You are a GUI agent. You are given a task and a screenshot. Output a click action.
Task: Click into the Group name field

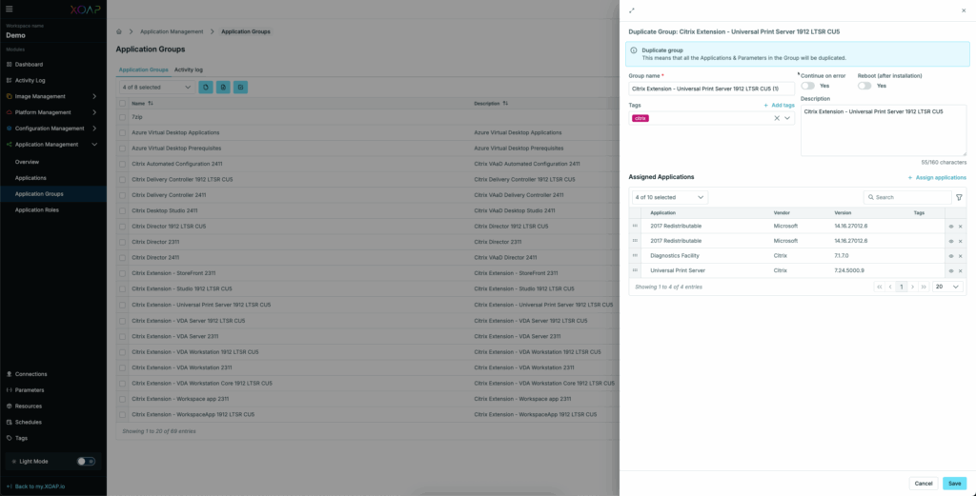tap(711, 89)
